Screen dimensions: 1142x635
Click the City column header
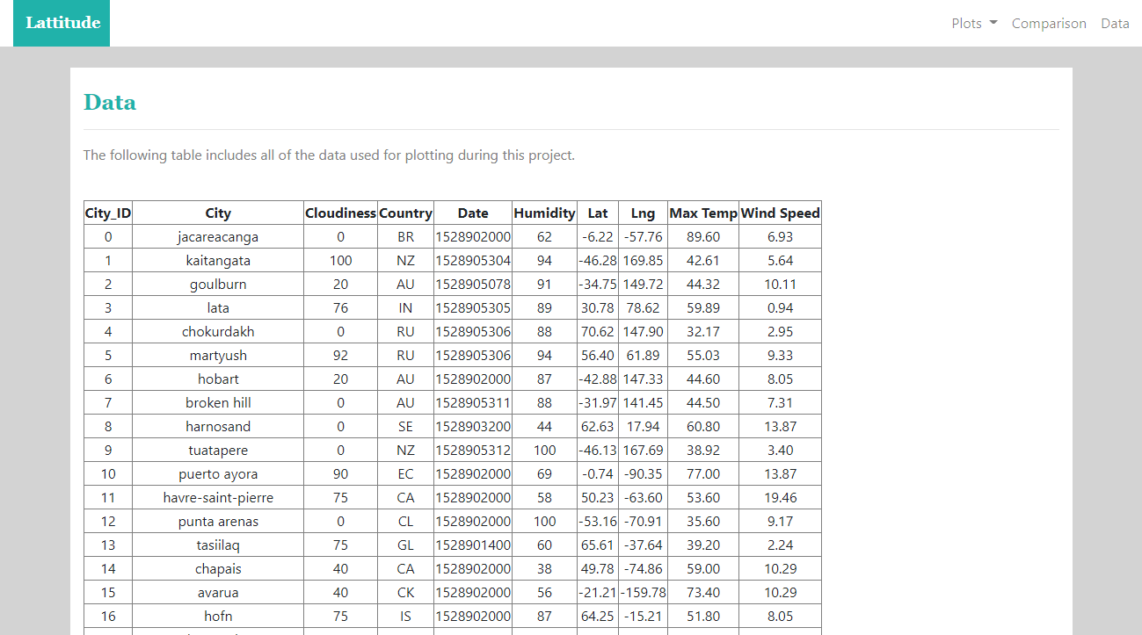(218, 213)
